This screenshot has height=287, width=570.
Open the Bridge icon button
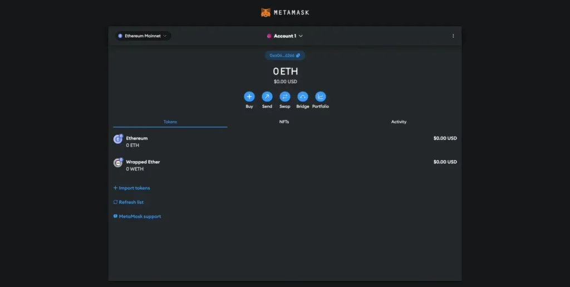[x=302, y=97]
